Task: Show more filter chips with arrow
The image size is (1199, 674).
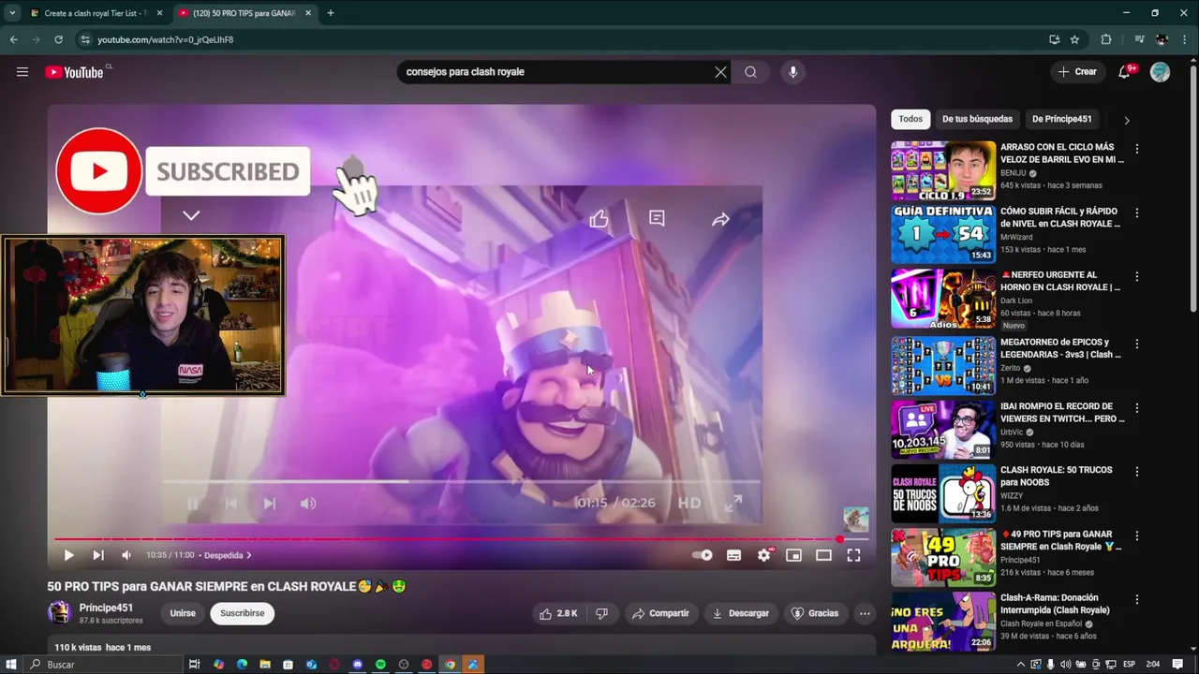Action: [1126, 120]
